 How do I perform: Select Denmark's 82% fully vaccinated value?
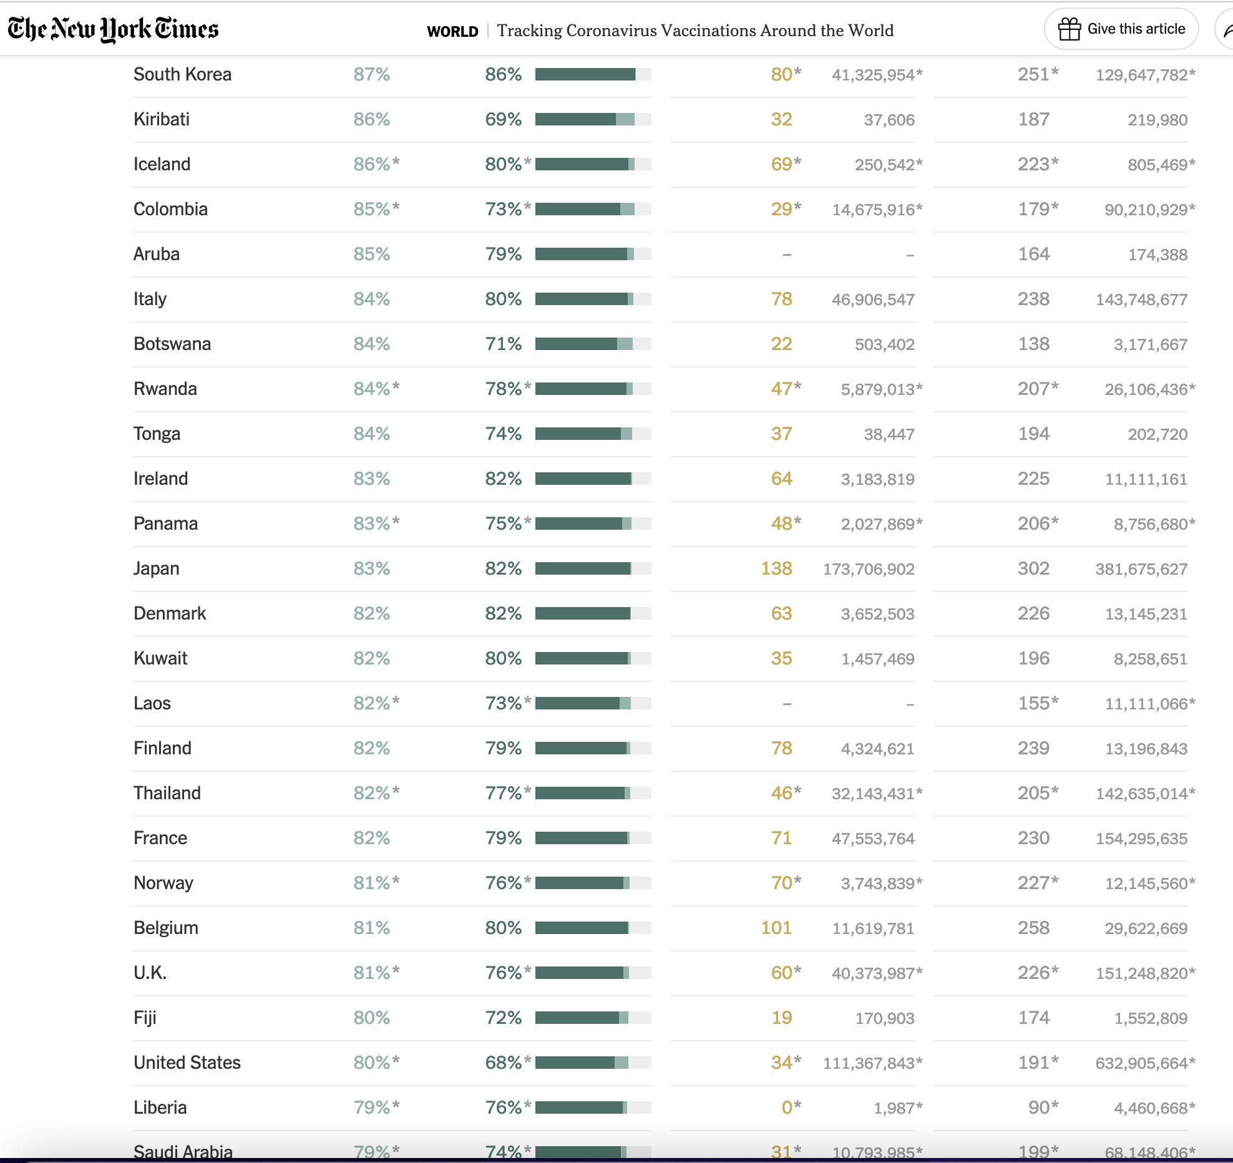pyautogui.click(x=503, y=613)
